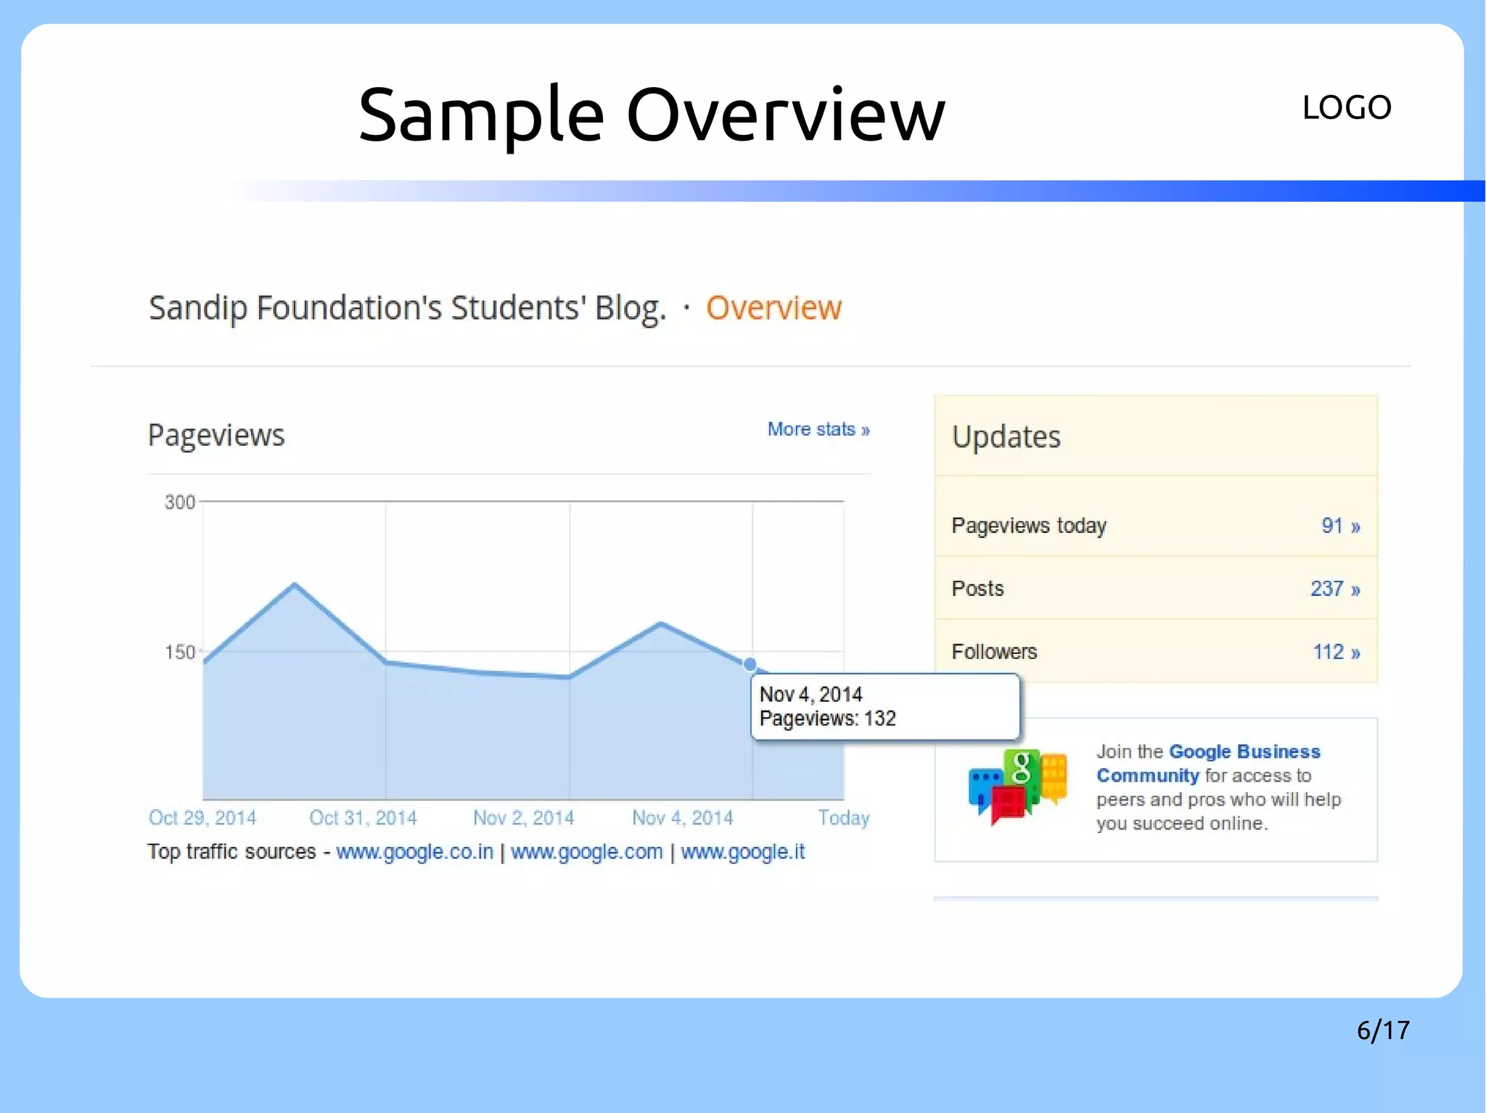Click the 150 y-axis value

[180, 652]
